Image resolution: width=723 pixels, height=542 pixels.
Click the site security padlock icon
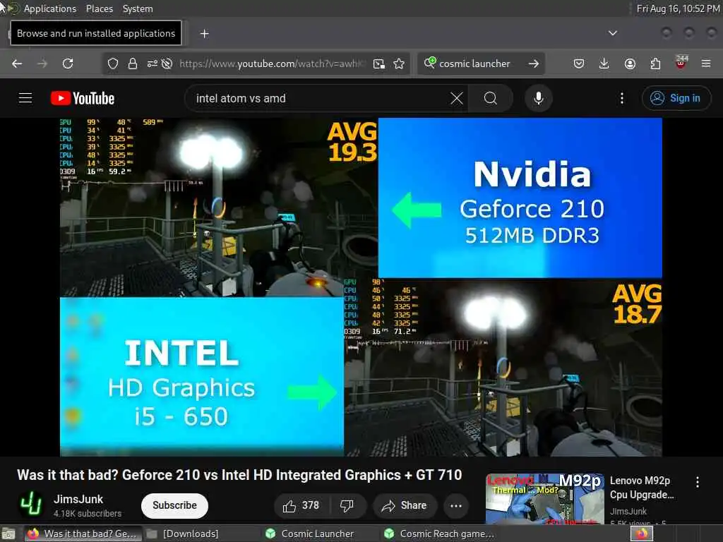click(133, 64)
